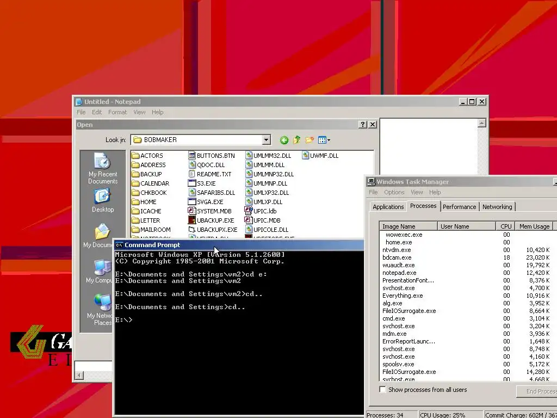This screenshot has width=557, height=418.
Task: Sort processes by User Name column
Action: tap(466, 226)
